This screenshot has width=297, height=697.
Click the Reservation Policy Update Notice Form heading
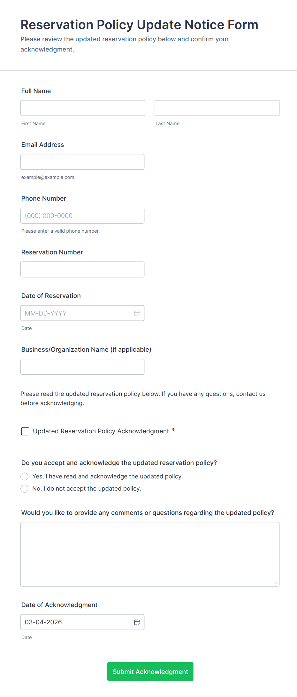click(139, 25)
